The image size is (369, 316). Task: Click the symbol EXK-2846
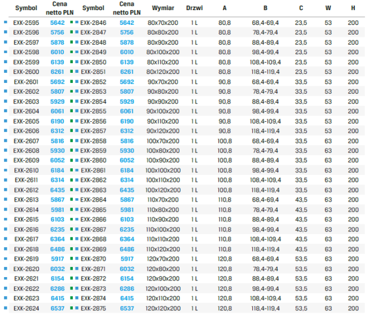93,23
